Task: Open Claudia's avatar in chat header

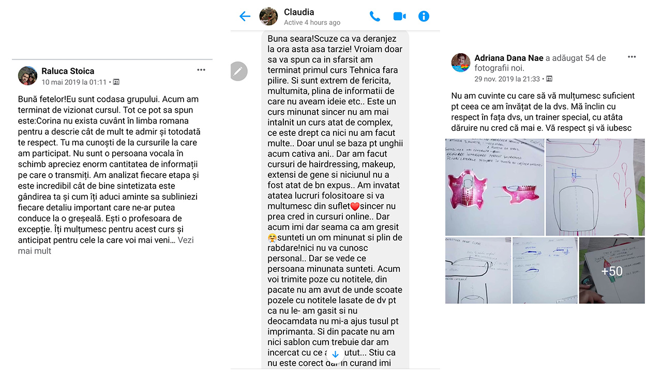Action: point(268,17)
